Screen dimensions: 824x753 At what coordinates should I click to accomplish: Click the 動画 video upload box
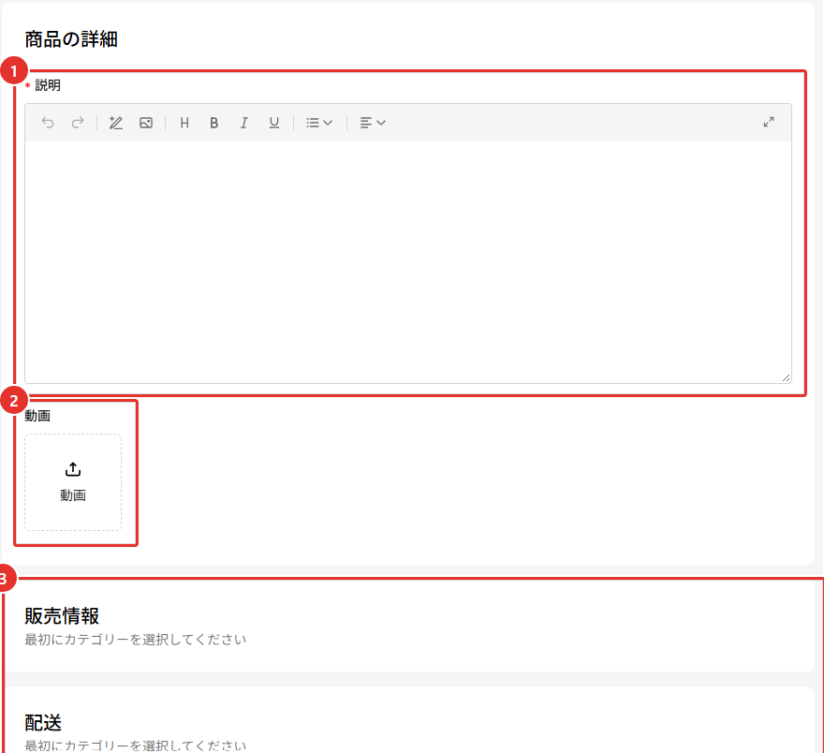73,481
